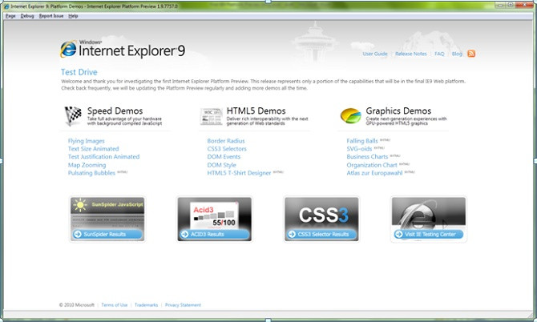Open the Report Issue menu

point(51,16)
